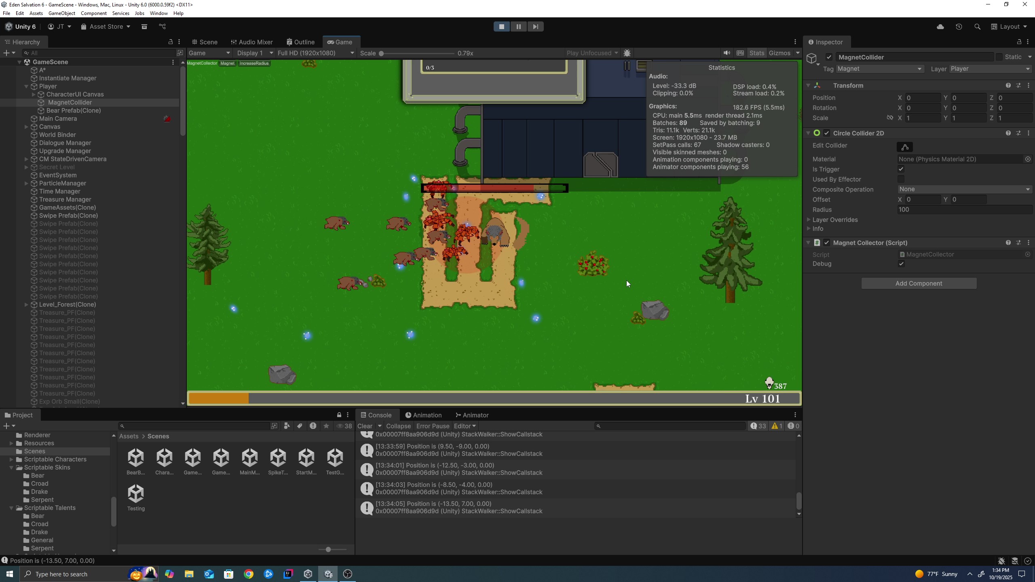Mute game audio speaker icon
Screen dimensions: 1035x582
coord(727,53)
